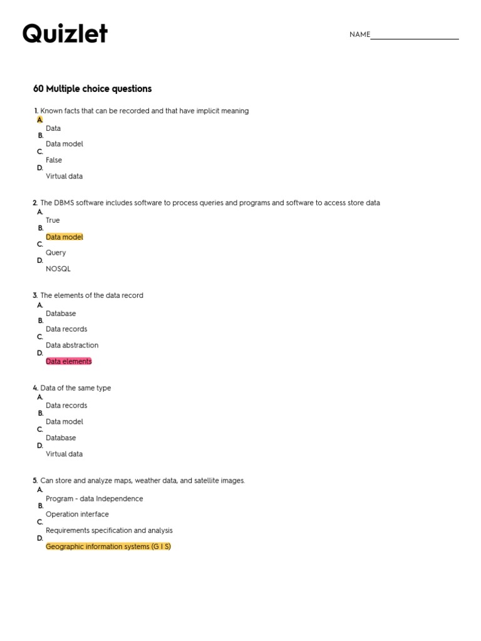Choose 'Operation interface' in question 5
Image resolution: width=481 pixels, height=641 pixels.
(x=77, y=515)
